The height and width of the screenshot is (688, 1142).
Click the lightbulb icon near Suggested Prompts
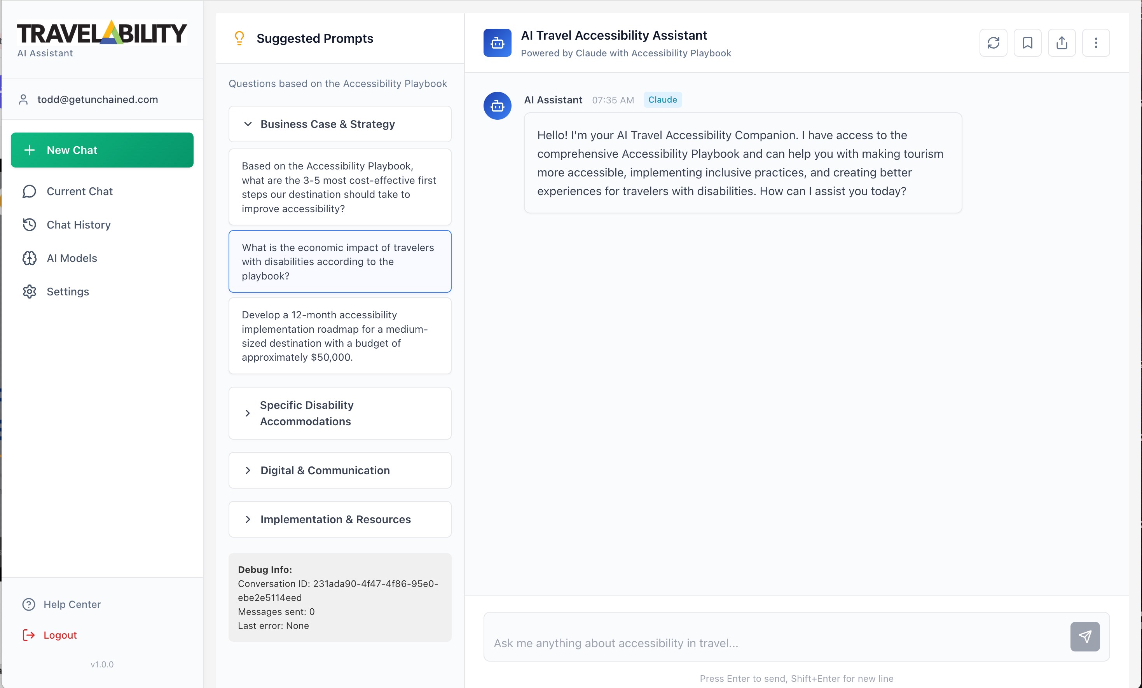pos(239,38)
